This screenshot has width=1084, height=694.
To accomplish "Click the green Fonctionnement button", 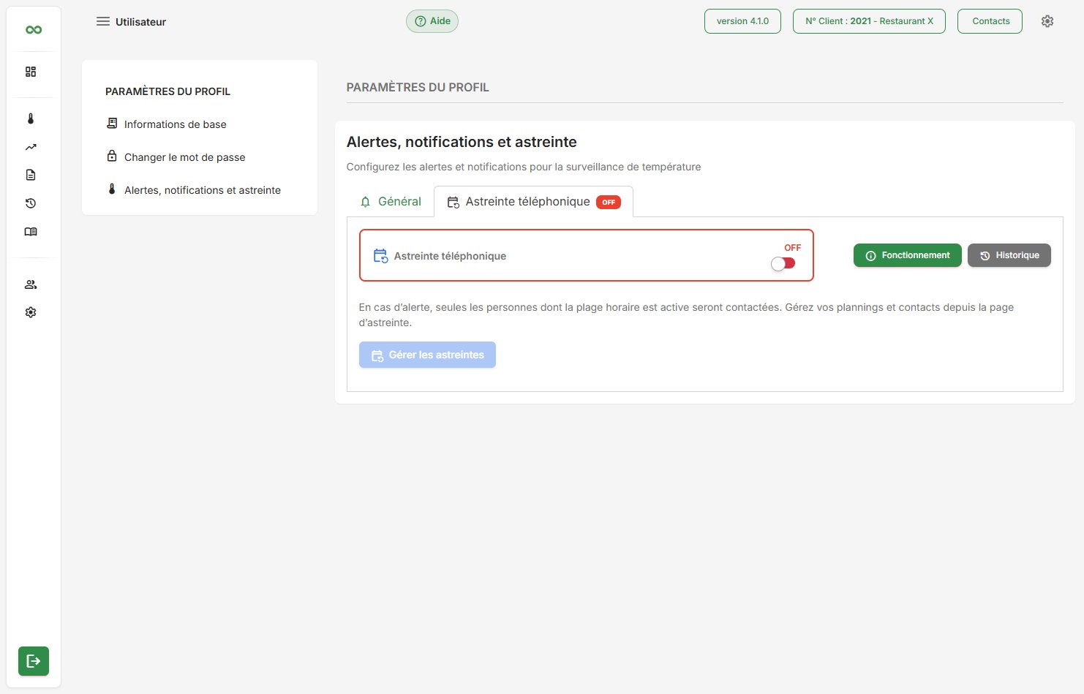I will 908,255.
